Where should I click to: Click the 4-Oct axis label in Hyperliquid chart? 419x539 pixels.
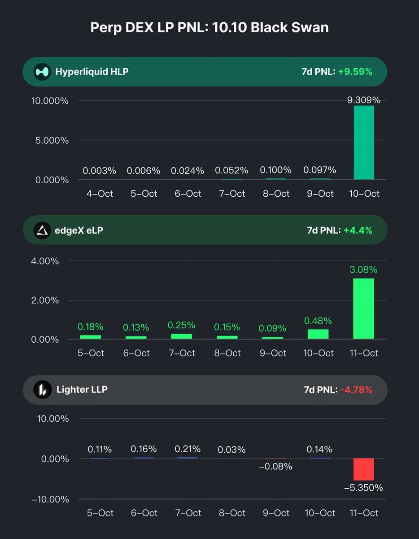(x=100, y=194)
